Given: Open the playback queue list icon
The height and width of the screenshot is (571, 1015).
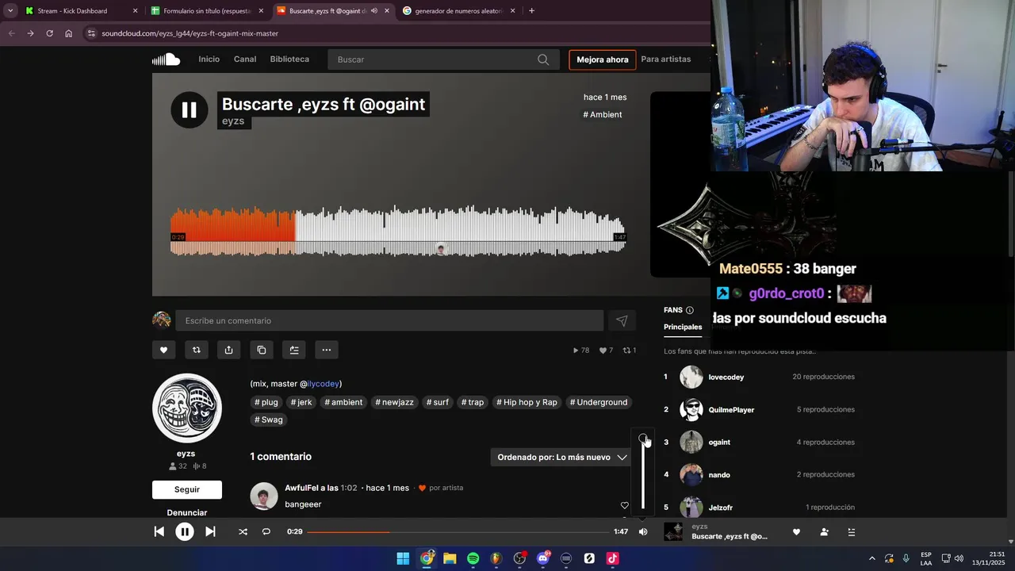Looking at the screenshot, I should click(851, 532).
